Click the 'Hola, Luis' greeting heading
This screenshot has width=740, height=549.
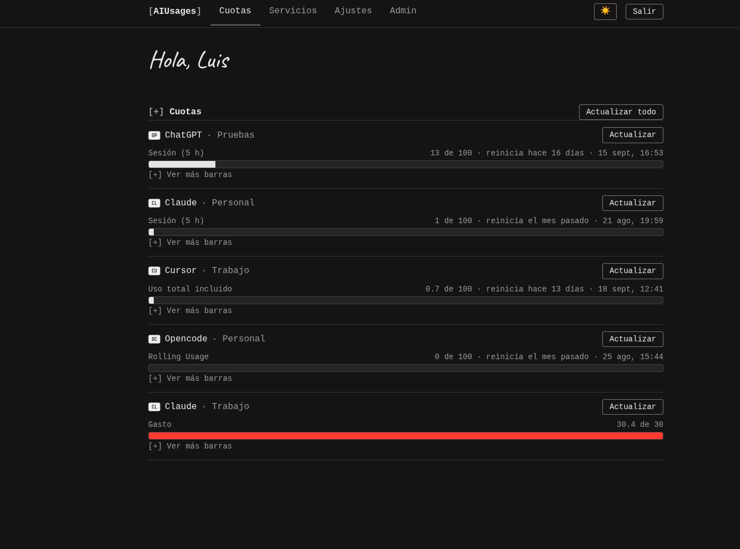(189, 61)
